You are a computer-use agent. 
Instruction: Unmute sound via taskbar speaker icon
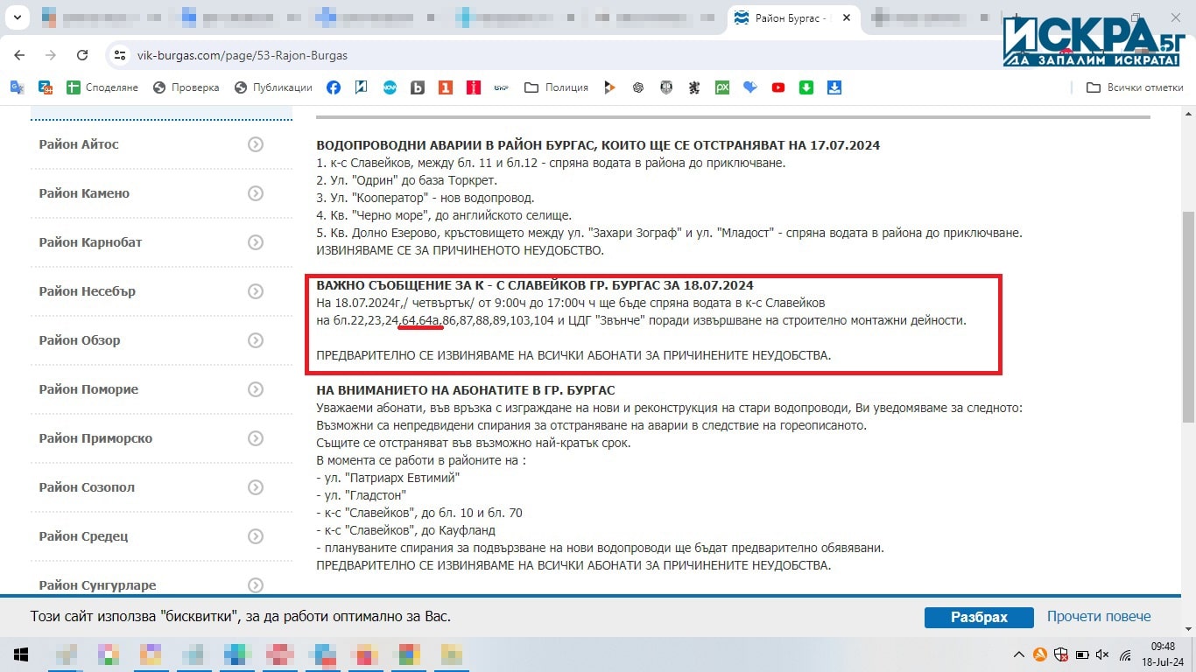[1102, 654]
